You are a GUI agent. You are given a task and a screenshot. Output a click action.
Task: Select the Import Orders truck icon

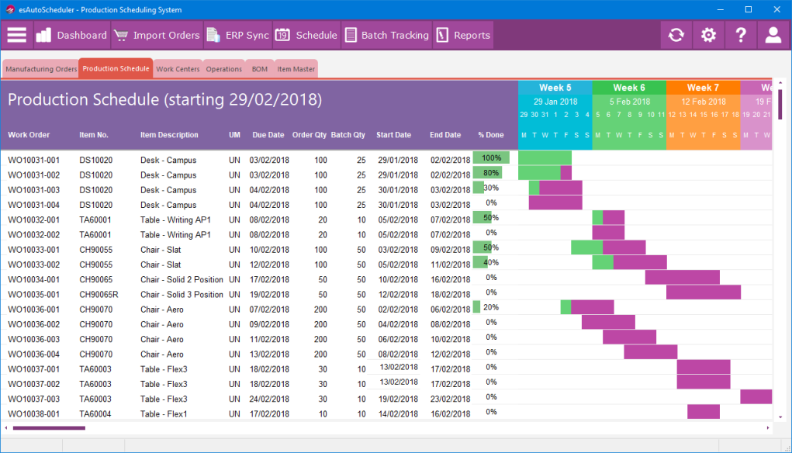pyautogui.click(x=121, y=35)
